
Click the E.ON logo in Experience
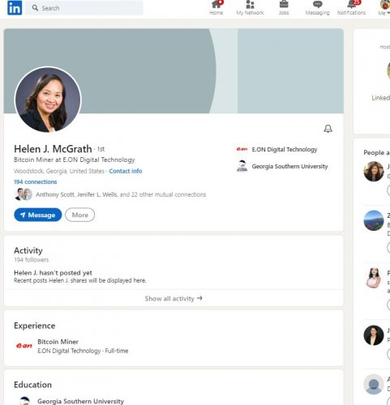click(x=24, y=346)
